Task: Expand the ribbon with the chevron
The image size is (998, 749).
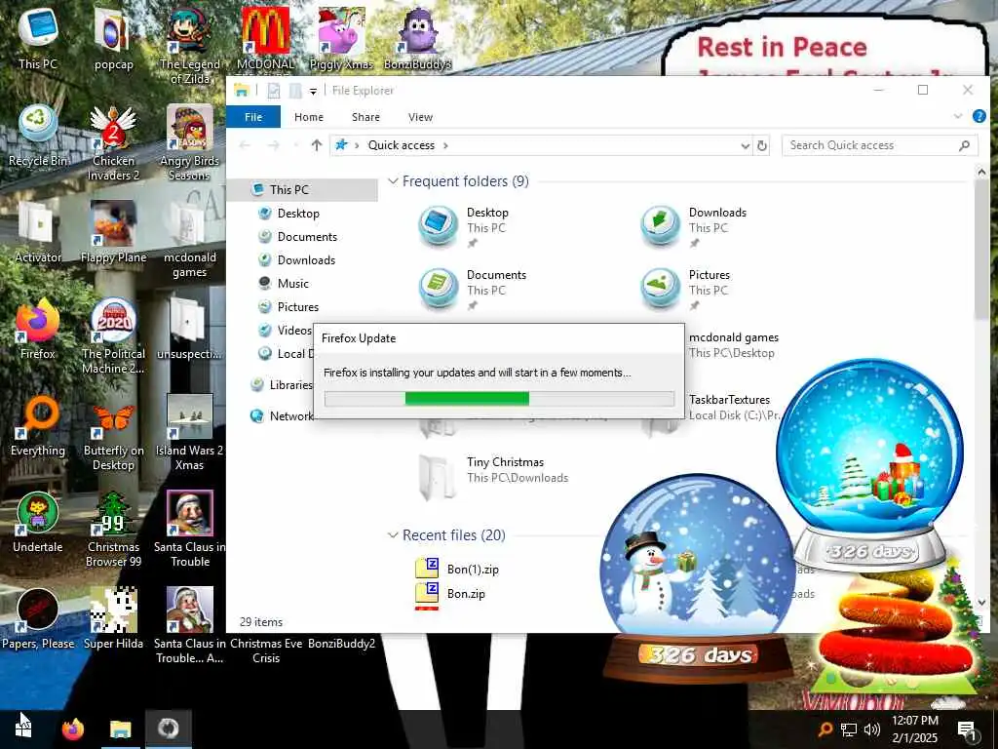Action: click(958, 117)
